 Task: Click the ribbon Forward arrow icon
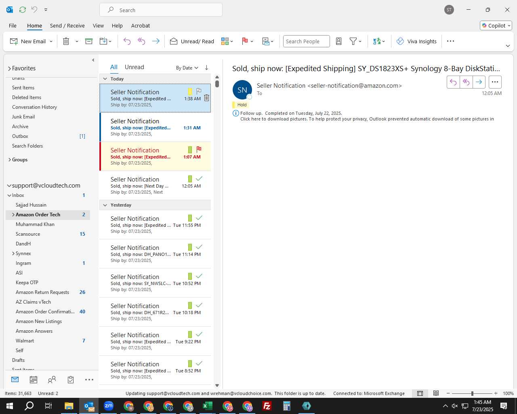(x=156, y=41)
